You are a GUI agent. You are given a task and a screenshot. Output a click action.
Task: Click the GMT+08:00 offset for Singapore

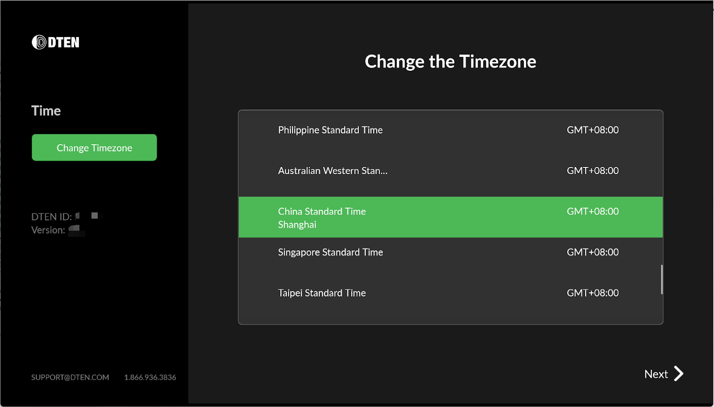coord(593,252)
